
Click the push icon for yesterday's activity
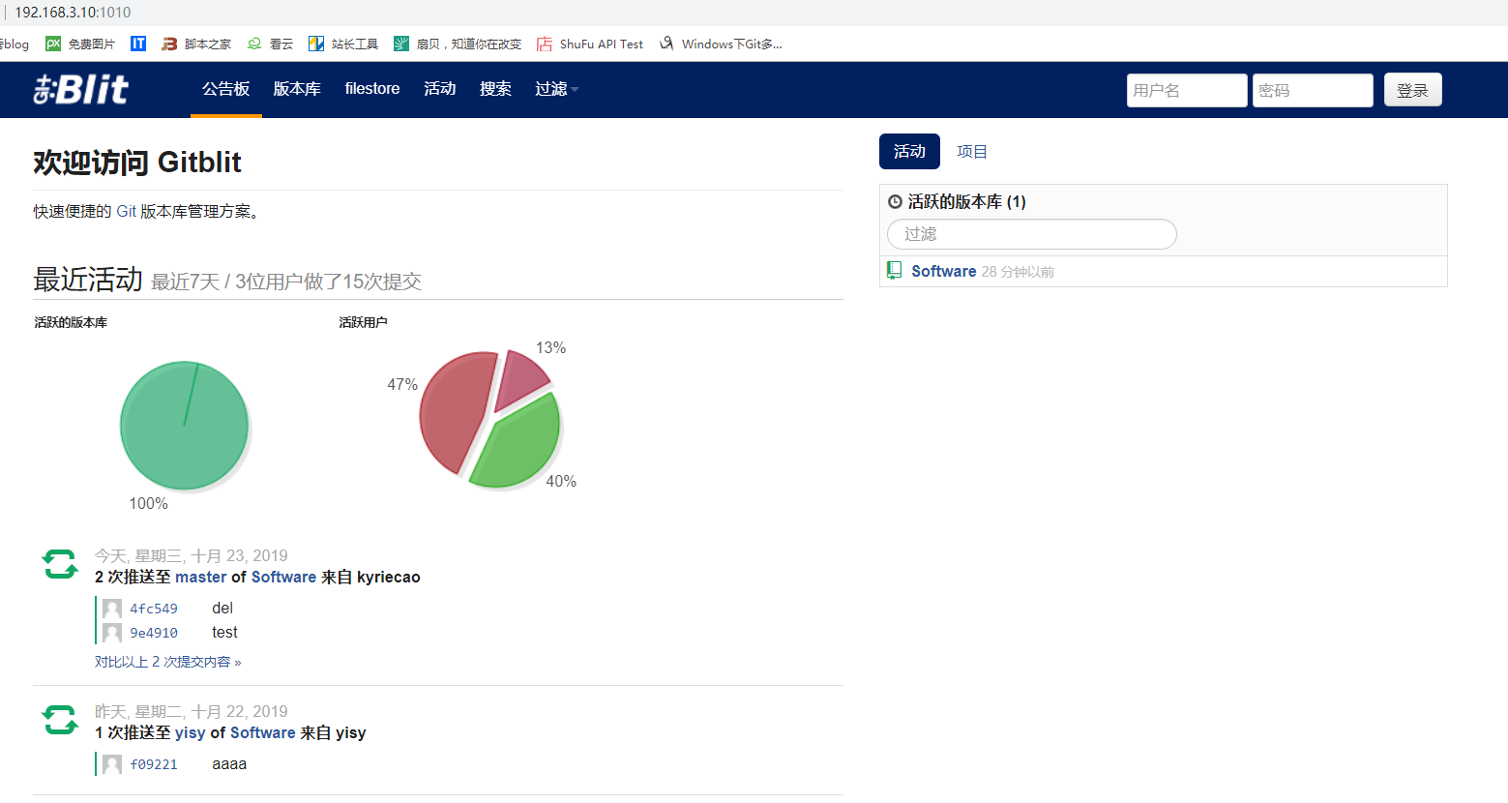click(x=60, y=720)
